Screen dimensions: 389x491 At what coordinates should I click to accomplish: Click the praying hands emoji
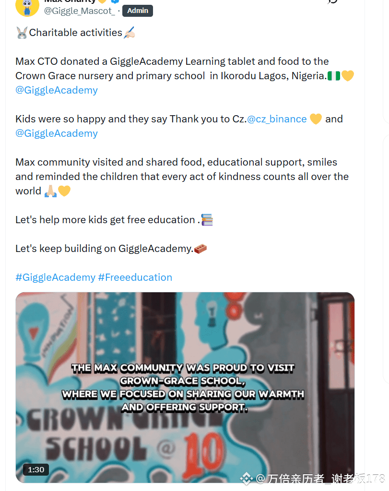pos(50,191)
